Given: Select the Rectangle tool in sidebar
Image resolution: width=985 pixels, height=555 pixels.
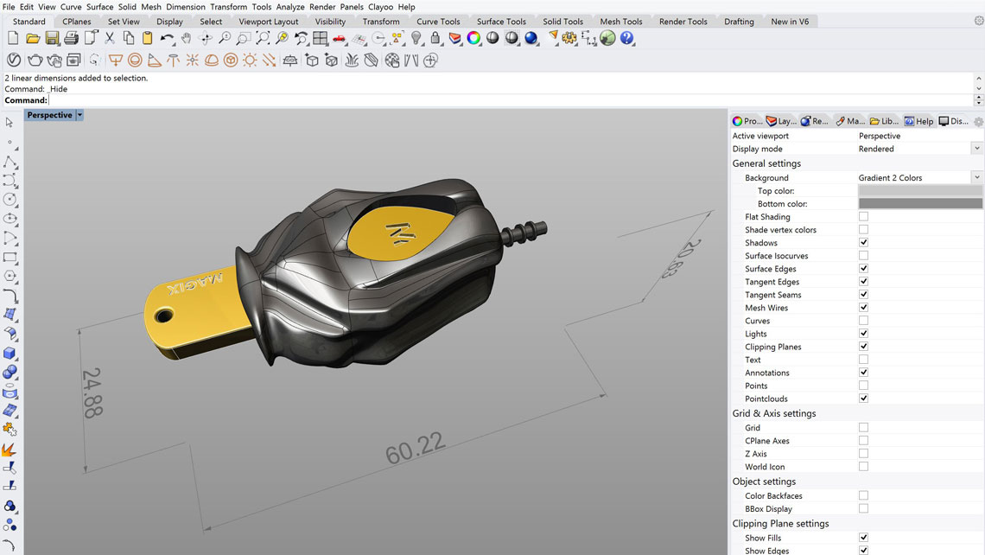Looking at the screenshot, I should tap(10, 257).
